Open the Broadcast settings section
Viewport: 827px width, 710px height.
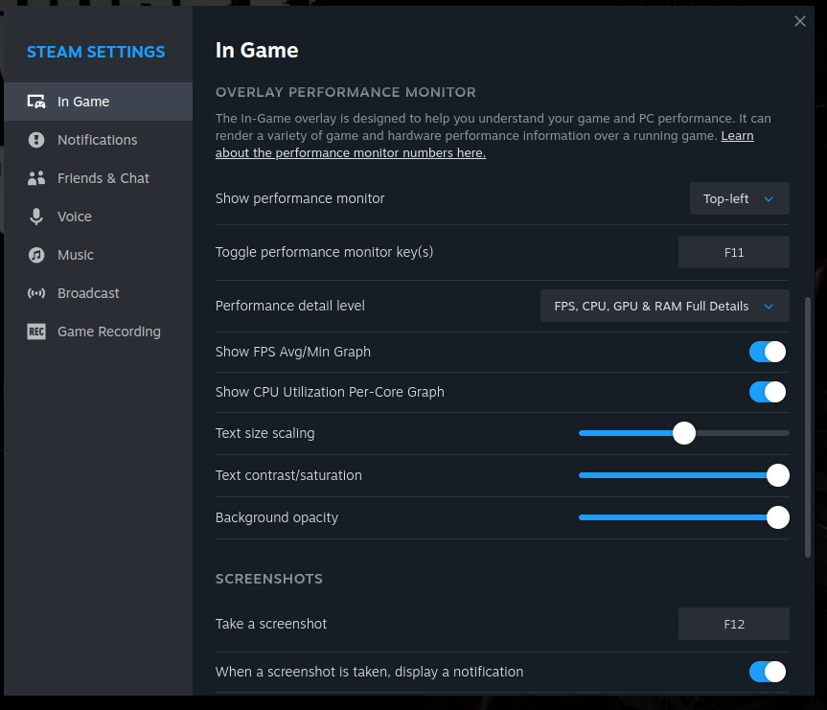pyautogui.click(x=88, y=293)
